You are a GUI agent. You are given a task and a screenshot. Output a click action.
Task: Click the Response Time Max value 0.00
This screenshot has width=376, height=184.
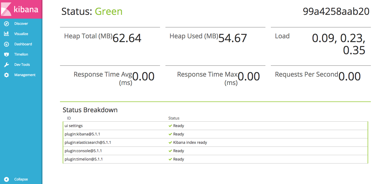(x=249, y=77)
